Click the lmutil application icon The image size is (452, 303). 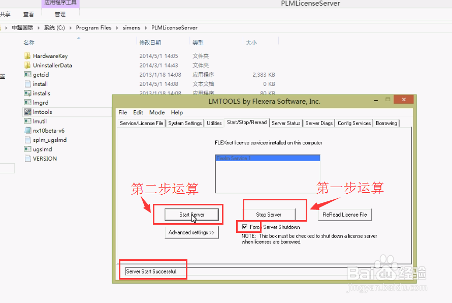pyautogui.click(x=27, y=121)
